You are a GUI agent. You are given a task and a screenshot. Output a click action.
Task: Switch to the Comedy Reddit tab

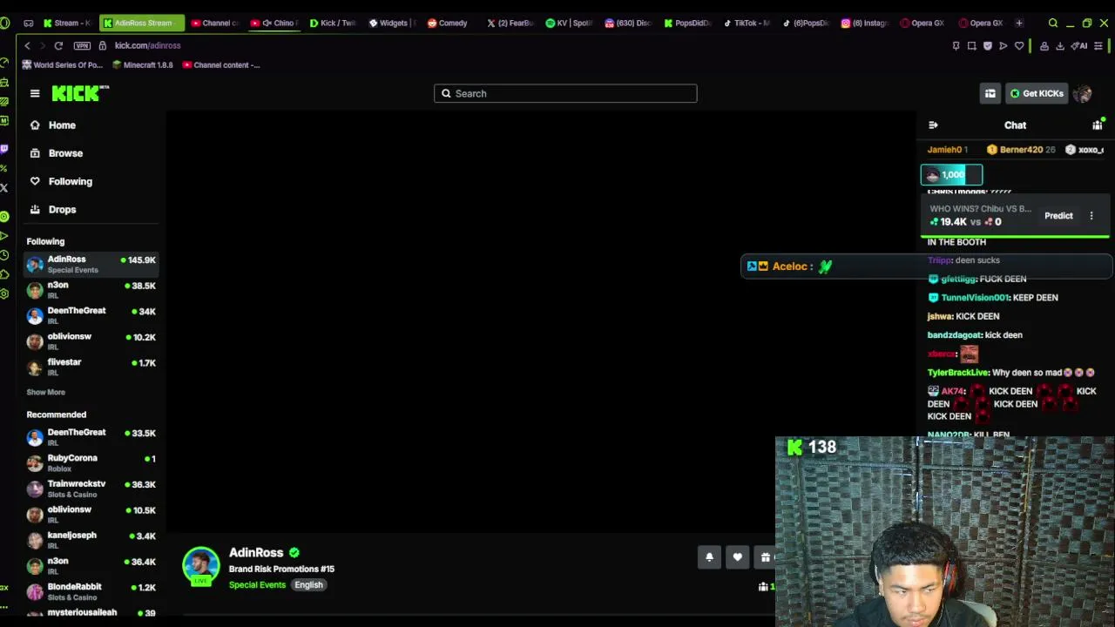(448, 23)
